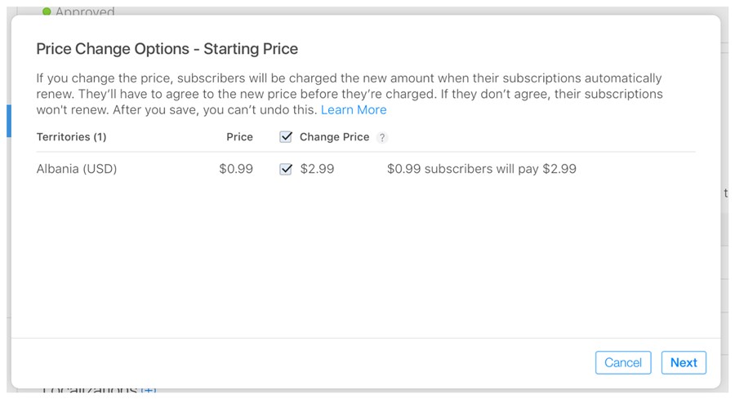The width and height of the screenshot is (735, 399).
Task: Proceed with the Next button
Action: point(684,362)
